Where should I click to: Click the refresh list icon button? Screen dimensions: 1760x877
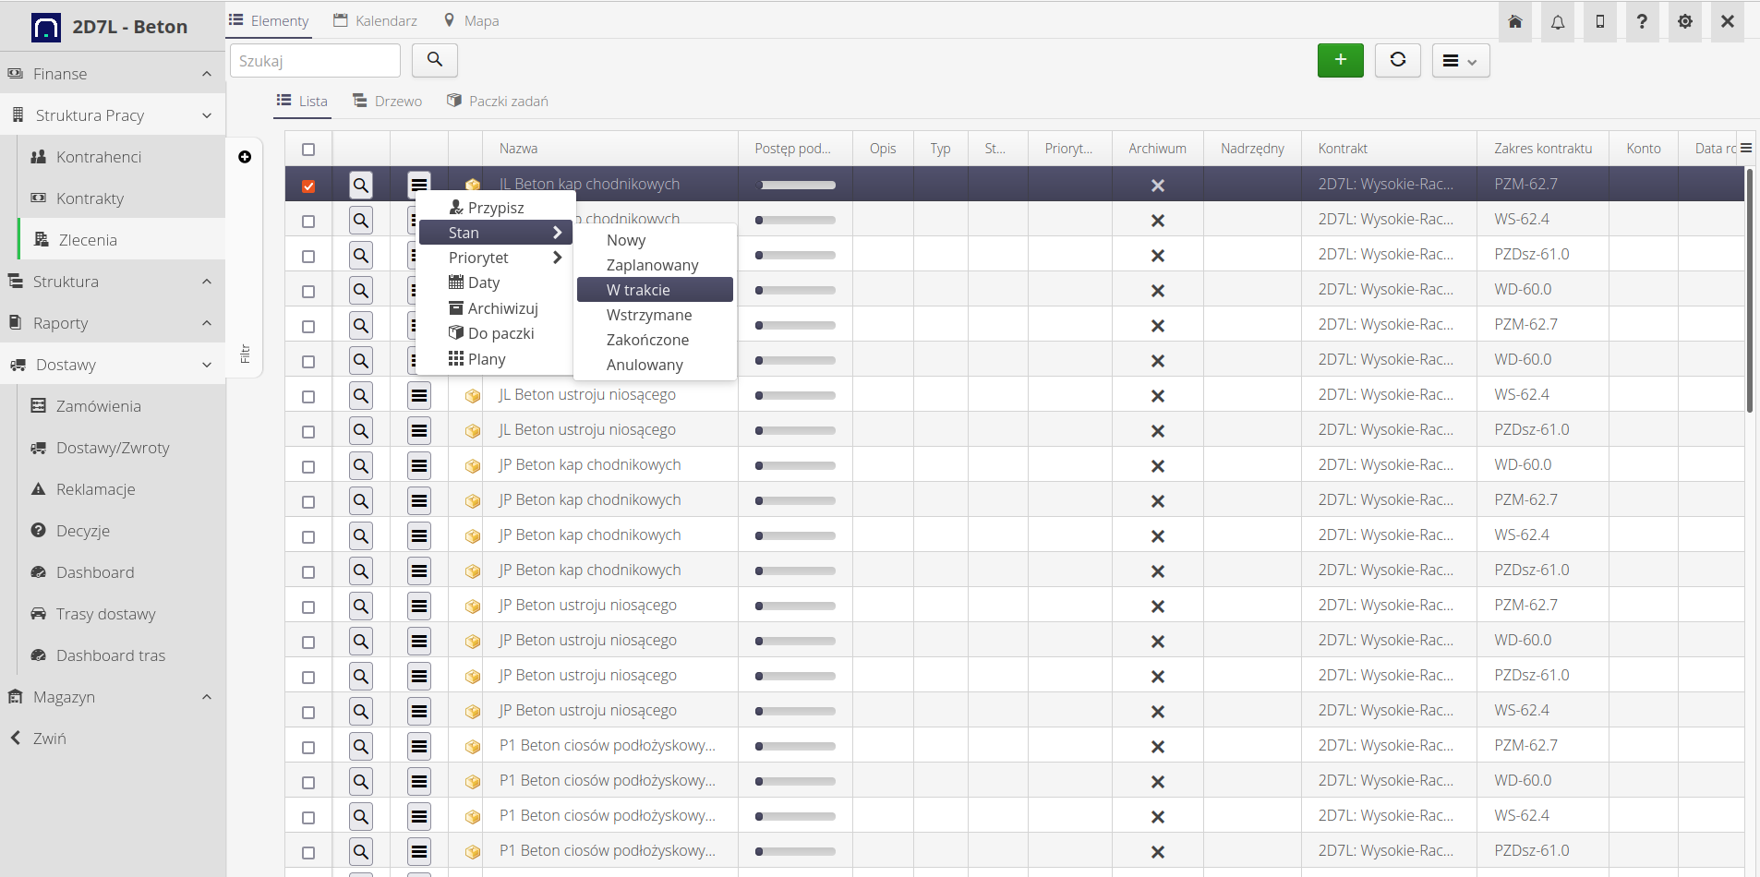(1398, 61)
